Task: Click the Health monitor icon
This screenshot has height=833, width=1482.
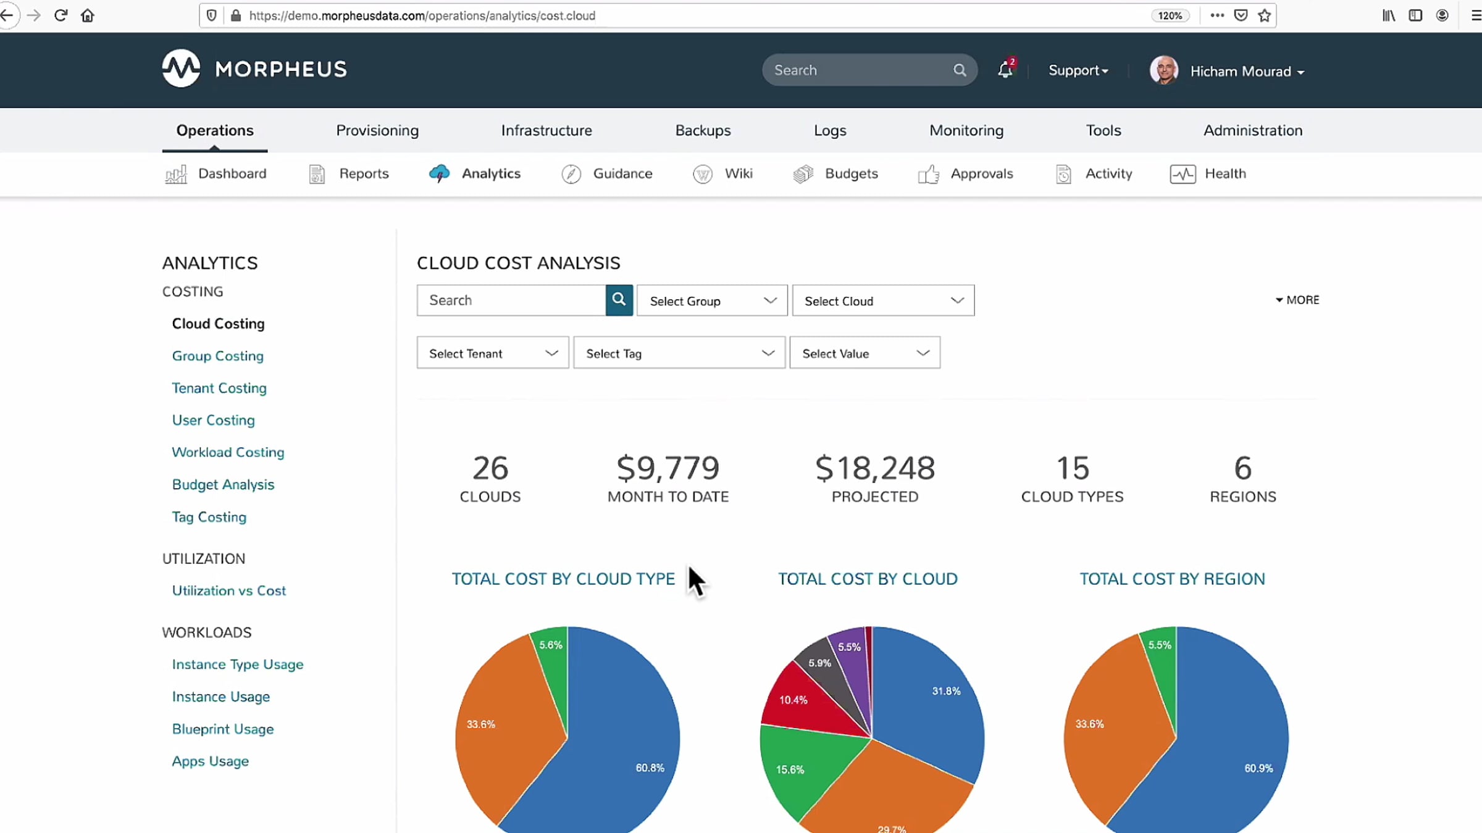Action: [1183, 175]
